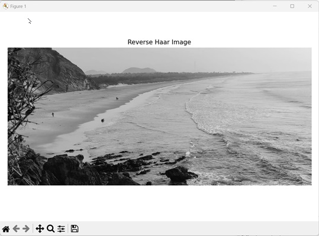319x236 pixels.
Task: Activate the Pan axes tool
Action: click(x=40, y=229)
